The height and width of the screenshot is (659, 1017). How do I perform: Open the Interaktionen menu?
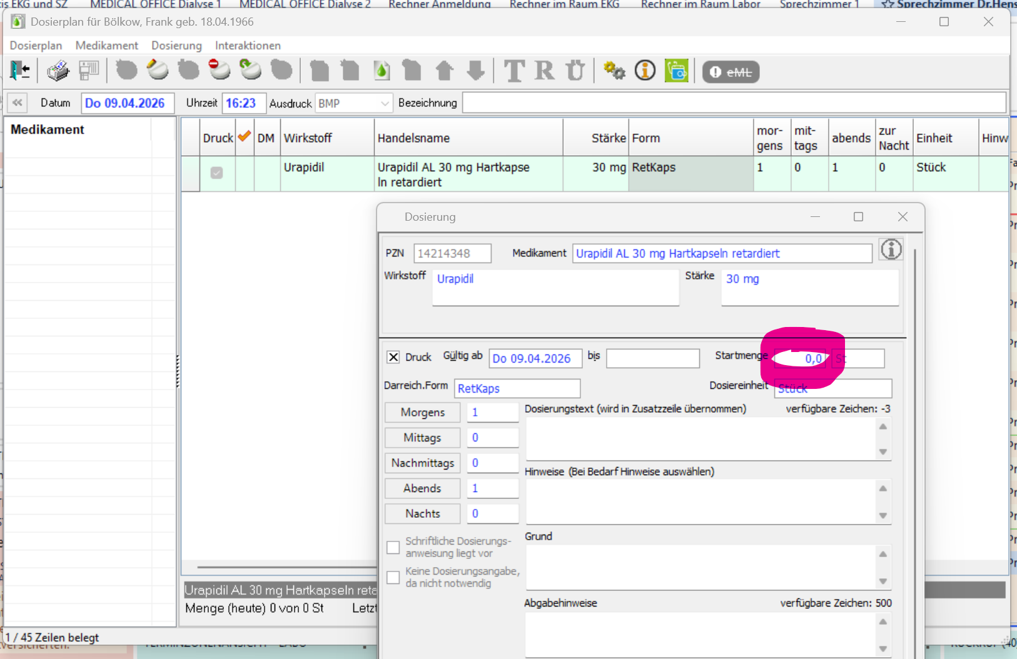click(x=248, y=46)
